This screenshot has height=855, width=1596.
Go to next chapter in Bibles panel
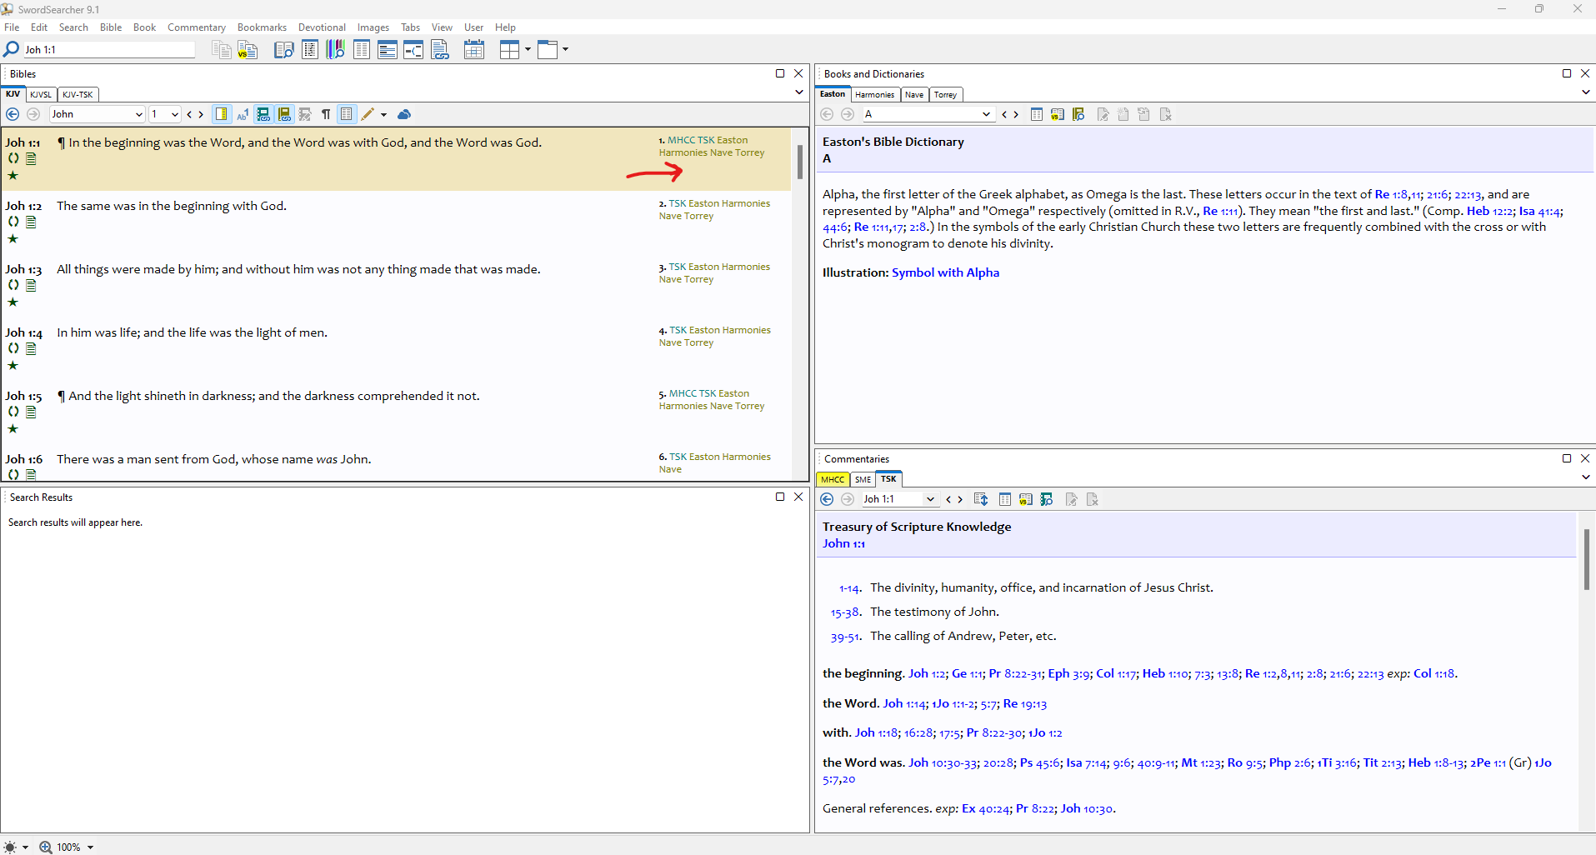point(201,114)
